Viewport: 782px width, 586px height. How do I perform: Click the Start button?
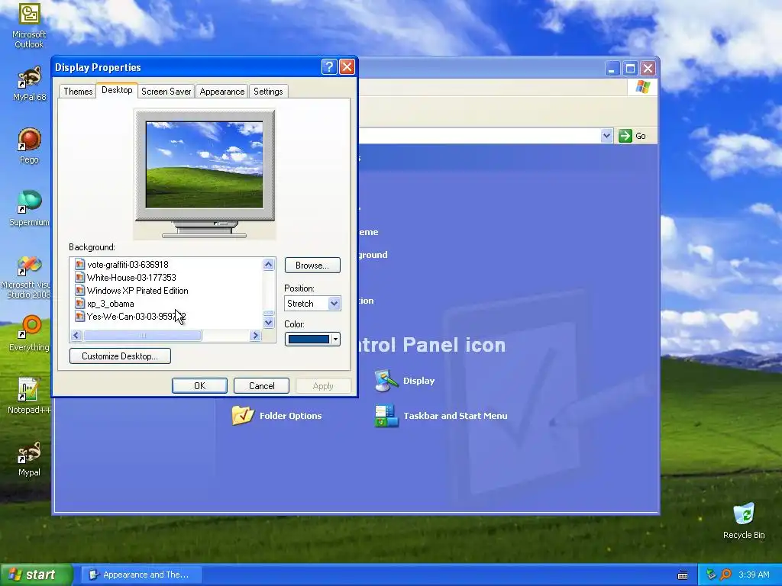tap(36, 575)
